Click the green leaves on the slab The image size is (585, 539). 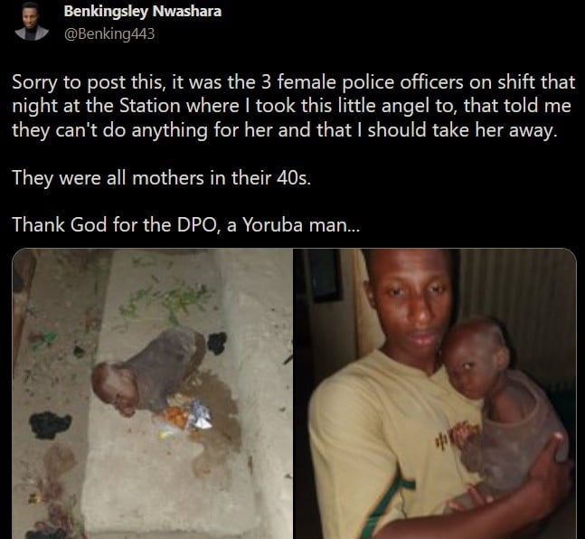[x=168, y=300]
